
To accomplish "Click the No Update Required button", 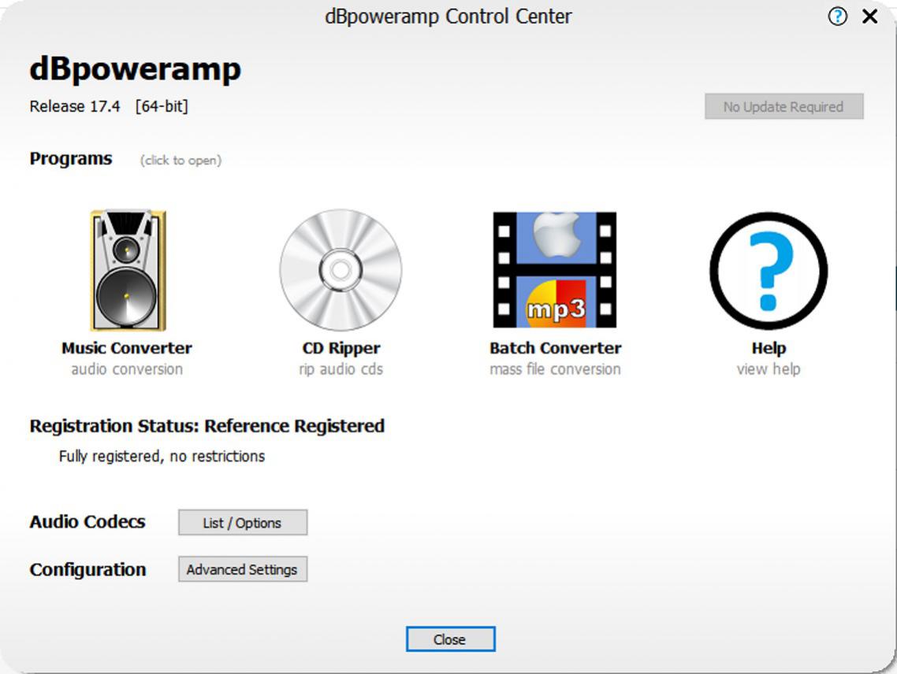I will click(x=783, y=107).
